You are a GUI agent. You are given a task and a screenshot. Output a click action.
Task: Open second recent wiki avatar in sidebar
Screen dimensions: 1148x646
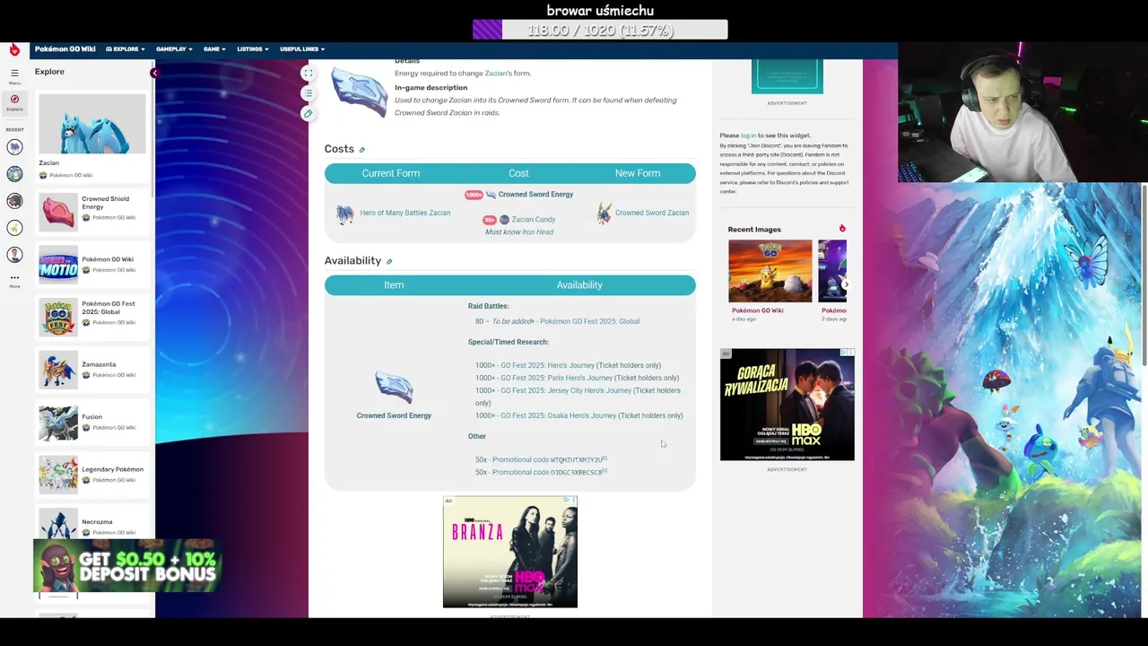point(14,173)
